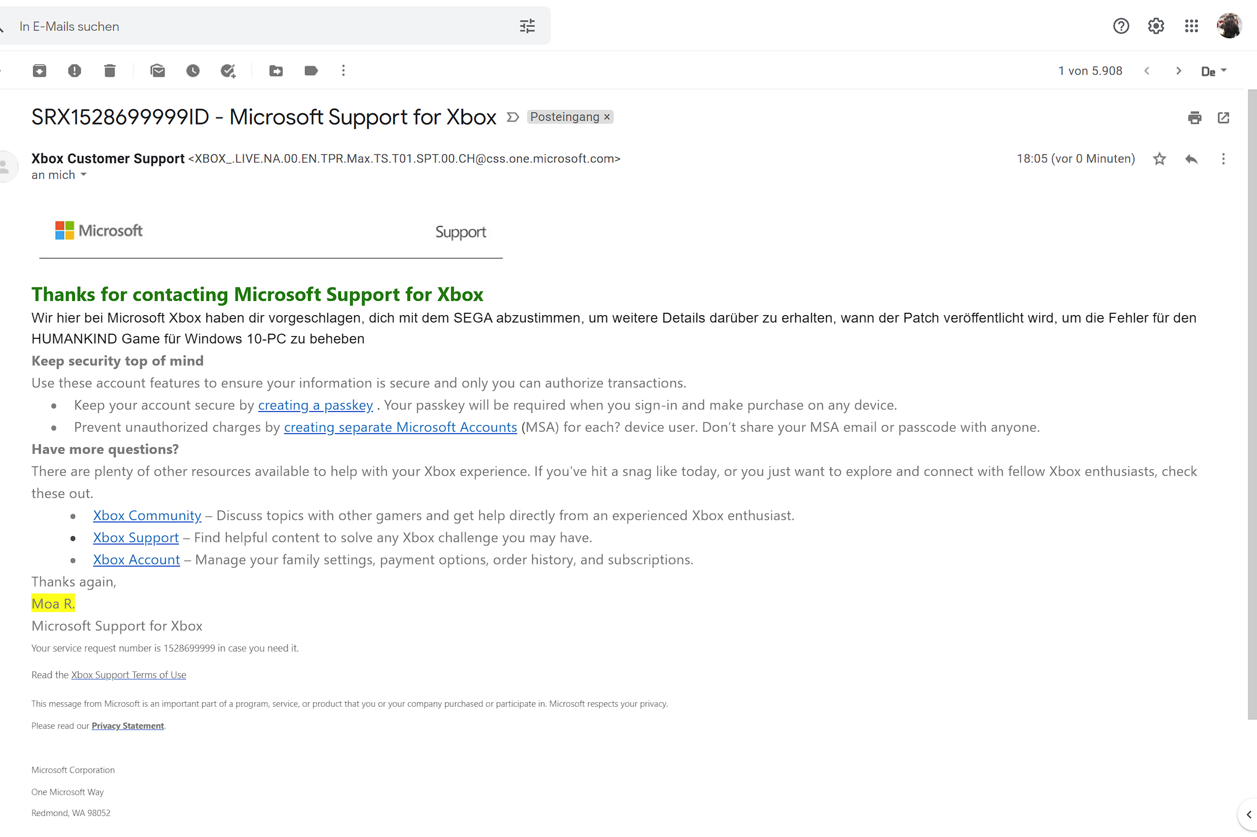Delete this email
The width and height of the screenshot is (1257, 837).
(x=110, y=70)
